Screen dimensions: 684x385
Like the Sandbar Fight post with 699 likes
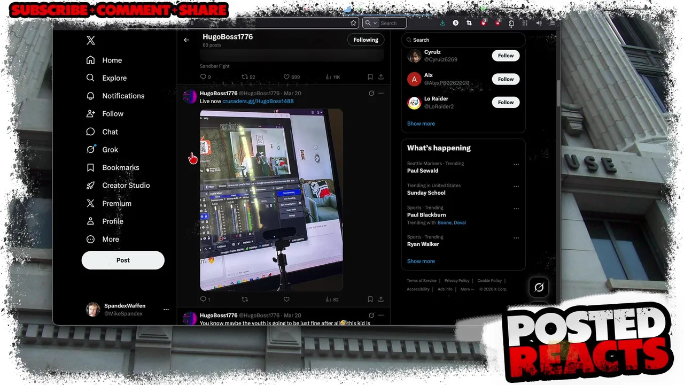point(291,77)
